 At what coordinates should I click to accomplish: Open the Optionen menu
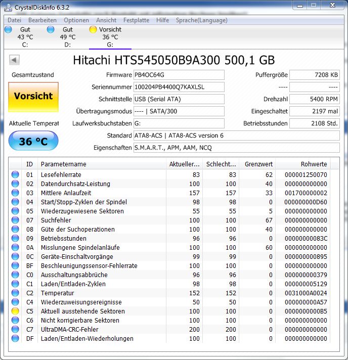[x=76, y=20]
